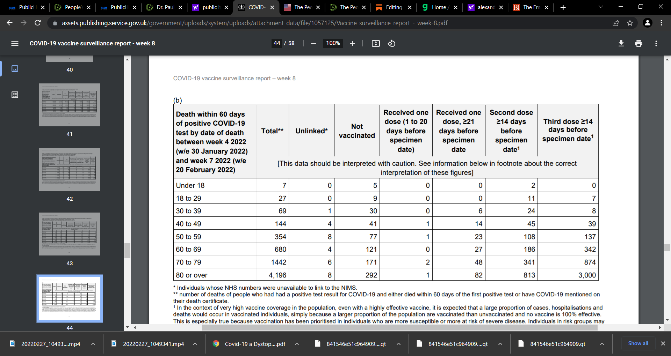Open Chrome profile avatar
This screenshot has width=671, height=356.
[647, 23]
